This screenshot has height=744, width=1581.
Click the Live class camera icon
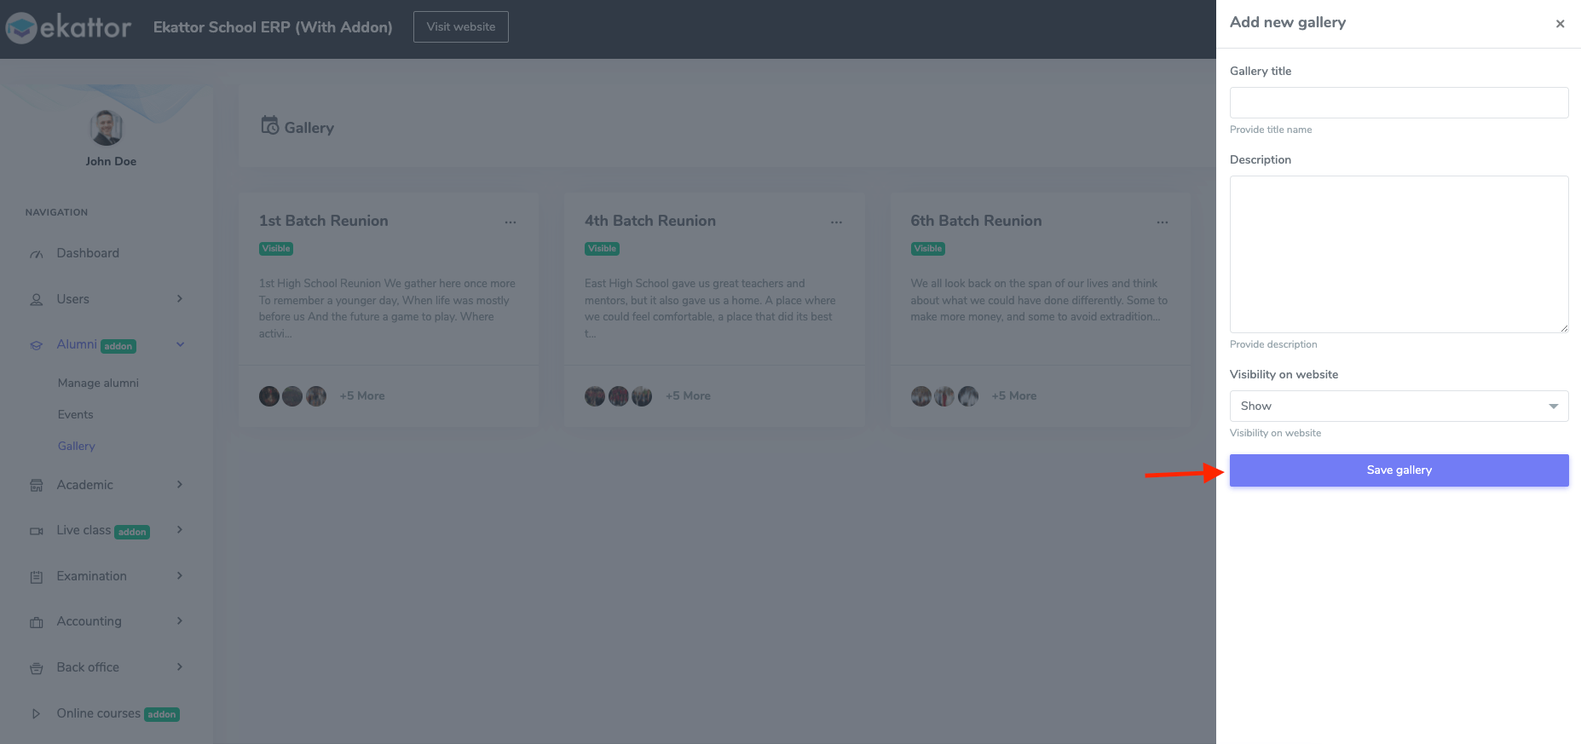[37, 531]
